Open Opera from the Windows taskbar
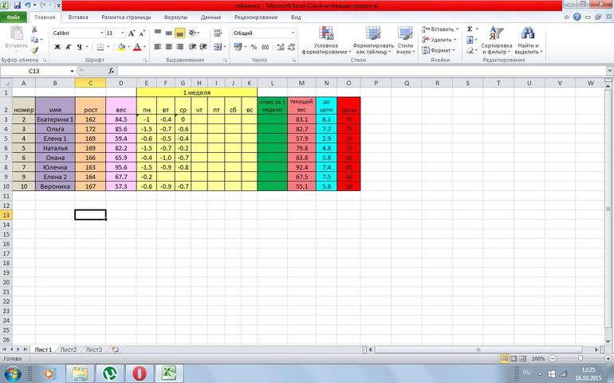This screenshot has height=383, width=614. [139, 373]
